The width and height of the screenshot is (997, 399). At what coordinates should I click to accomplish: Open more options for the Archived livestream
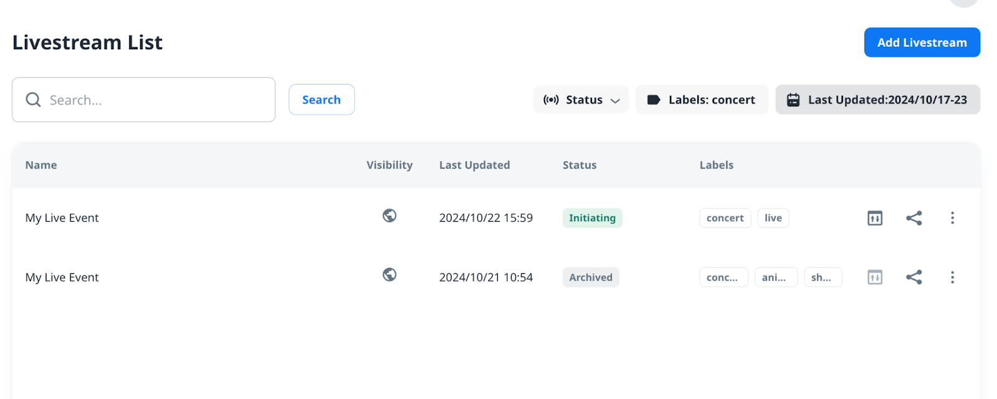coord(952,278)
